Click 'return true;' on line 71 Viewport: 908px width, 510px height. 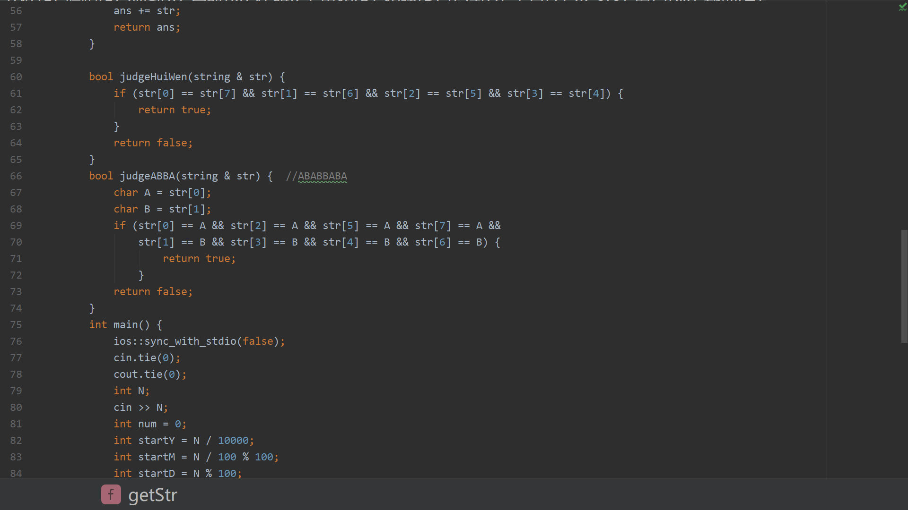[x=199, y=259]
